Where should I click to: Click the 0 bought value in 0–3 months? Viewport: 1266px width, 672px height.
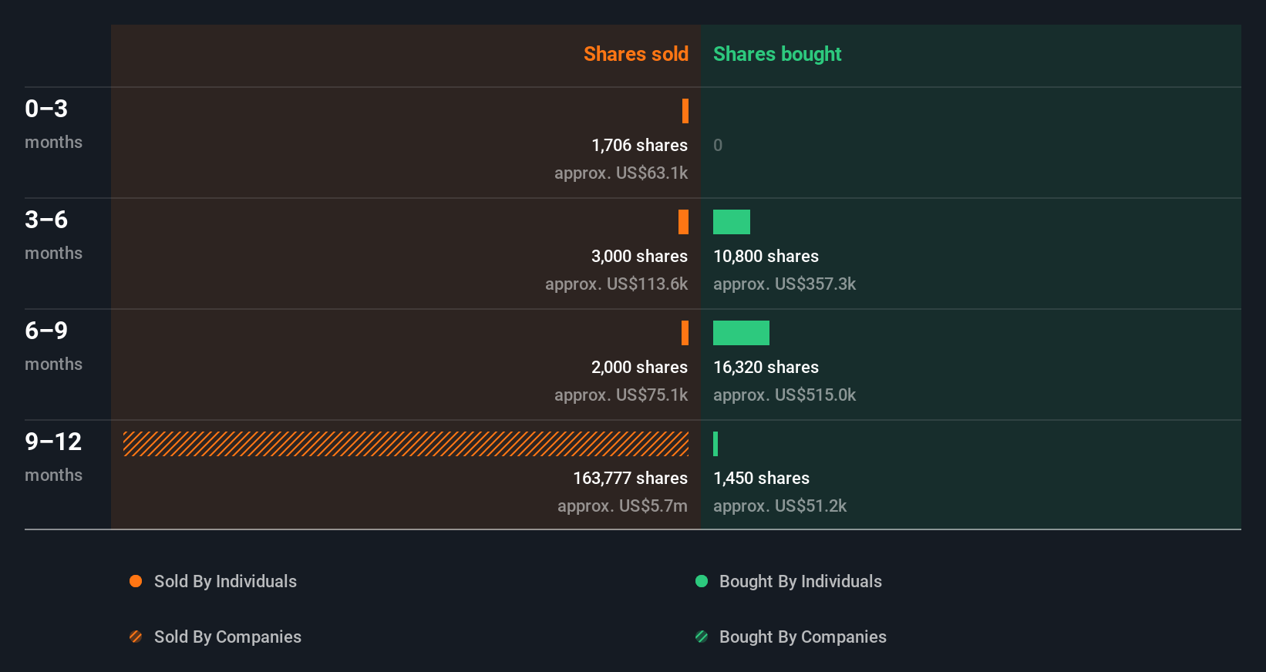coord(718,146)
